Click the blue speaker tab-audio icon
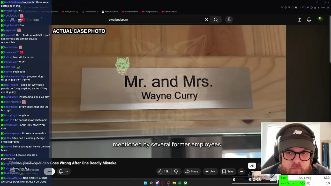 point(308,7)
